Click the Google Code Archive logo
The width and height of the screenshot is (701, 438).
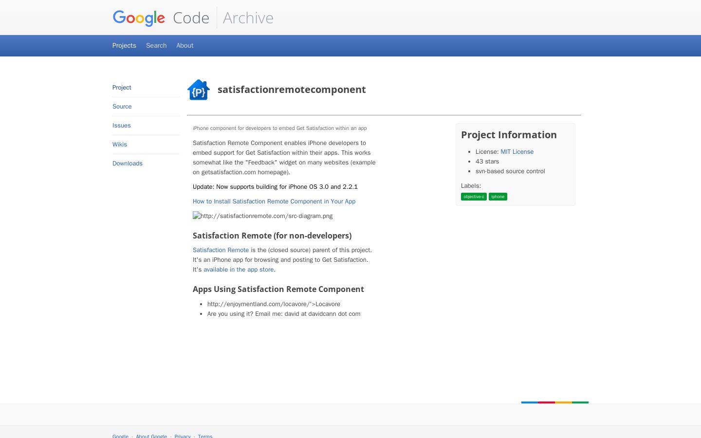(193, 18)
